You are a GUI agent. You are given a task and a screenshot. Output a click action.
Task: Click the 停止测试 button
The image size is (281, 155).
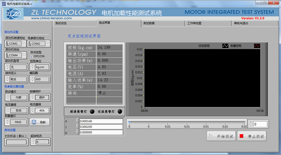tap(252, 136)
